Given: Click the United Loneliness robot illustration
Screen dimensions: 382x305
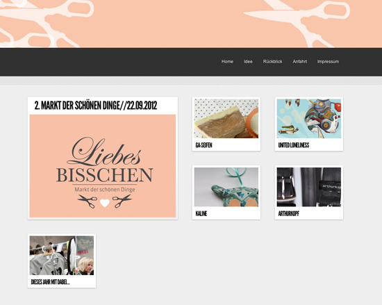Looking at the screenshot, I should click(309, 119).
